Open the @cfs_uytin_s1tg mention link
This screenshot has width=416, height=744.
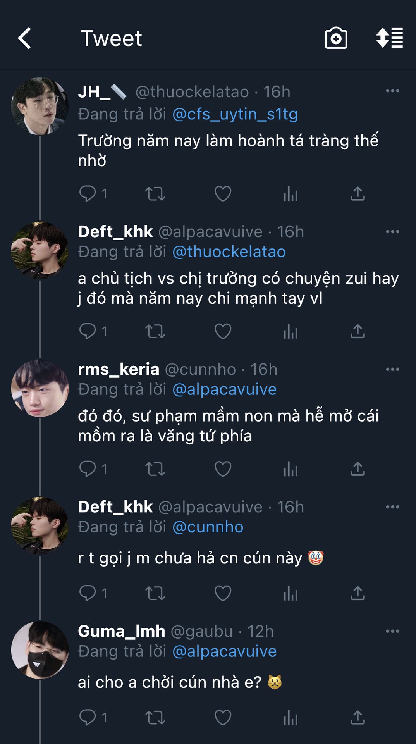[x=235, y=114]
